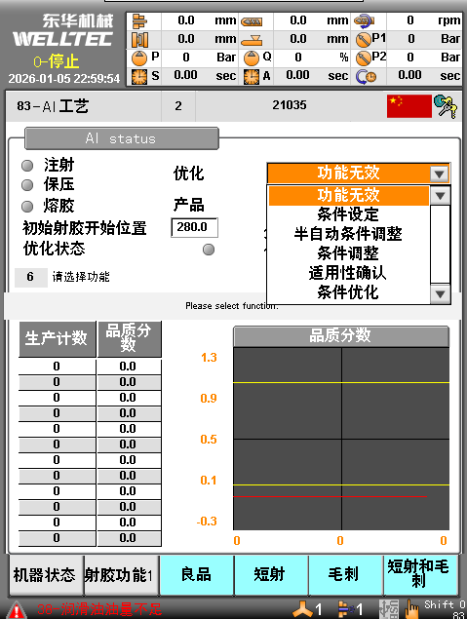Choose 条件调整 option in list

coord(349,253)
